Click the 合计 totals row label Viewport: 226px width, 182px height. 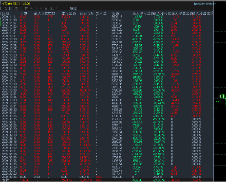point(6,180)
